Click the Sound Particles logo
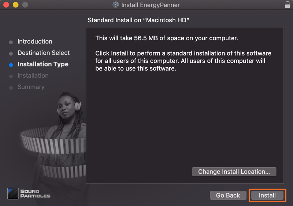The image size is (293, 206). tap(29, 193)
